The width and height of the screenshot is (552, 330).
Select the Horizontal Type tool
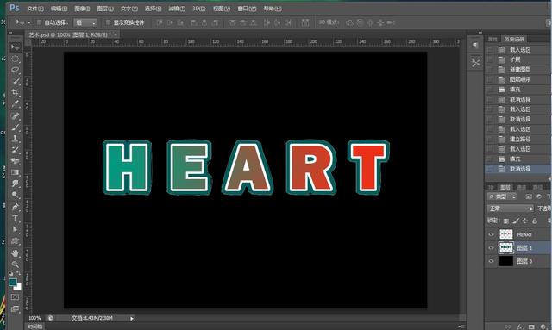tap(15, 218)
